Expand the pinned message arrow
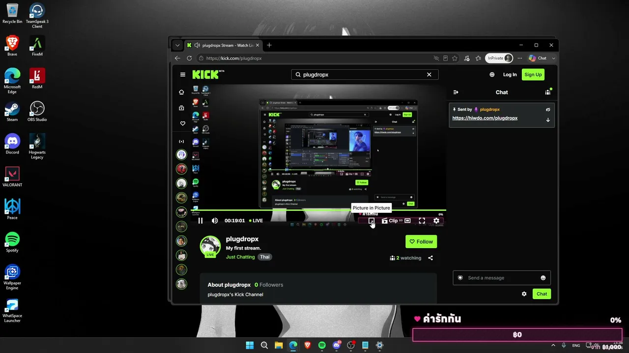 [548, 120]
